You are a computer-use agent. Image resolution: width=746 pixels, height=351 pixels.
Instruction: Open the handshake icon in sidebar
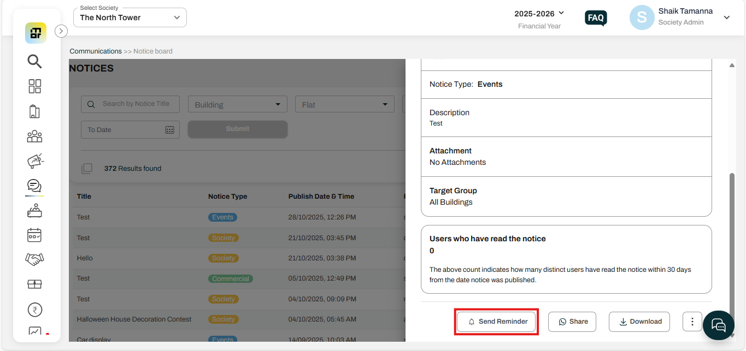tap(34, 259)
